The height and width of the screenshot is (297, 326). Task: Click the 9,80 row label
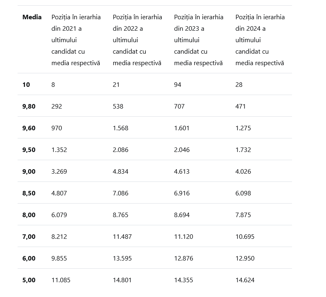29,107
